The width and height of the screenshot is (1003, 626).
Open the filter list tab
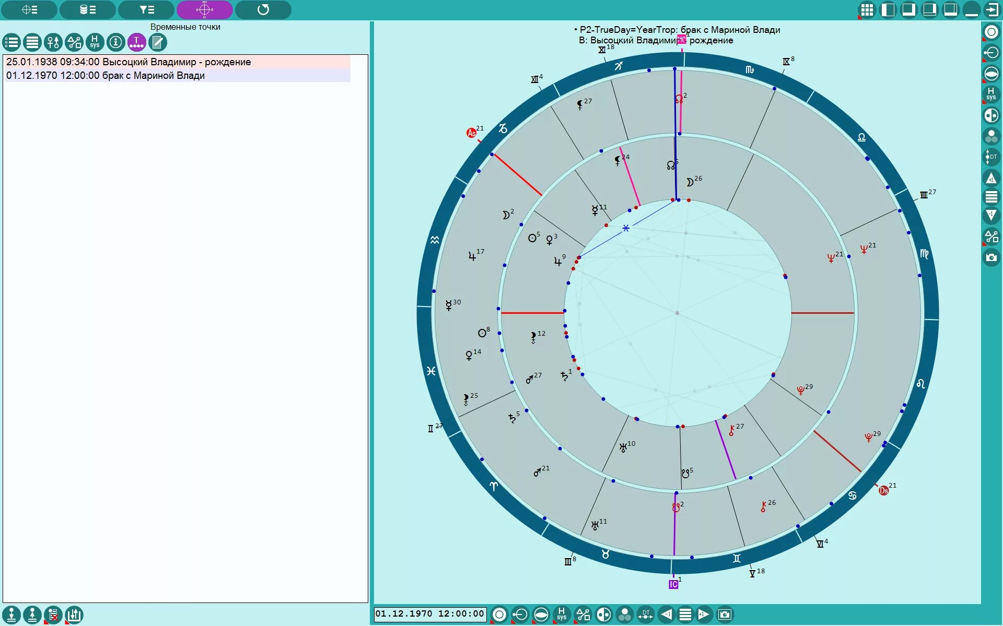coord(146,9)
